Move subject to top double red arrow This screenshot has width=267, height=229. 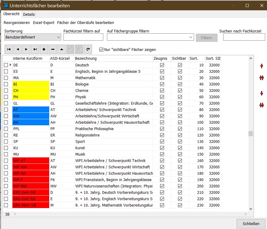tap(262, 78)
